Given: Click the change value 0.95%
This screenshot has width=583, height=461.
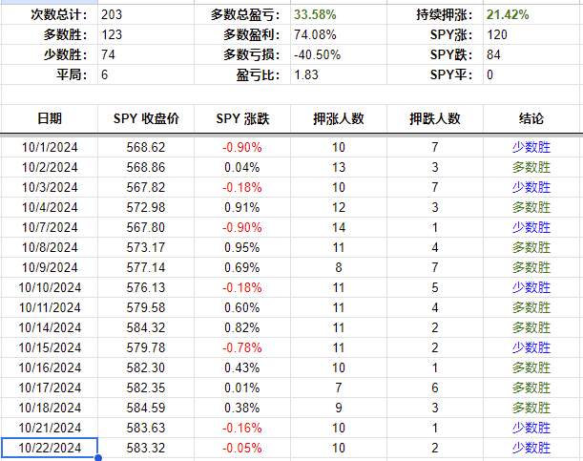Looking at the screenshot, I should pos(242,247).
